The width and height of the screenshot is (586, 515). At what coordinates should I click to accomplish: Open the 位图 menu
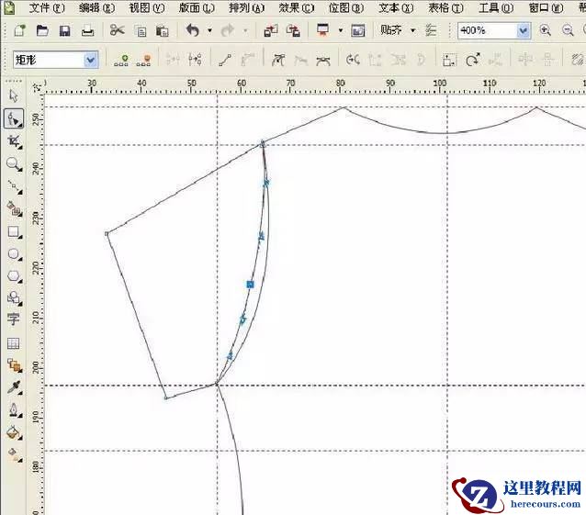pyautogui.click(x=346, y=8)
